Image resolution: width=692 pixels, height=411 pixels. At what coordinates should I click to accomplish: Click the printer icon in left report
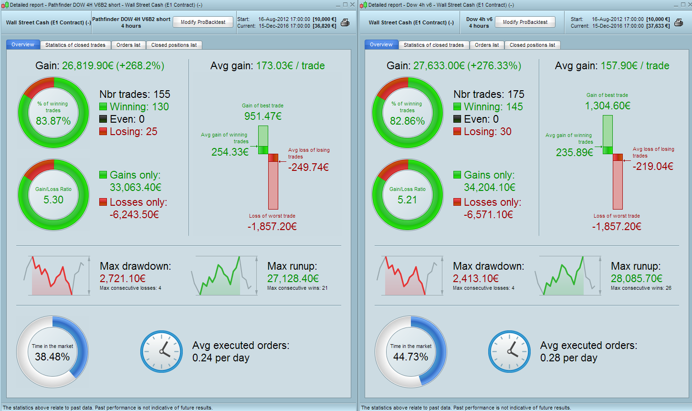pos(345,22)
